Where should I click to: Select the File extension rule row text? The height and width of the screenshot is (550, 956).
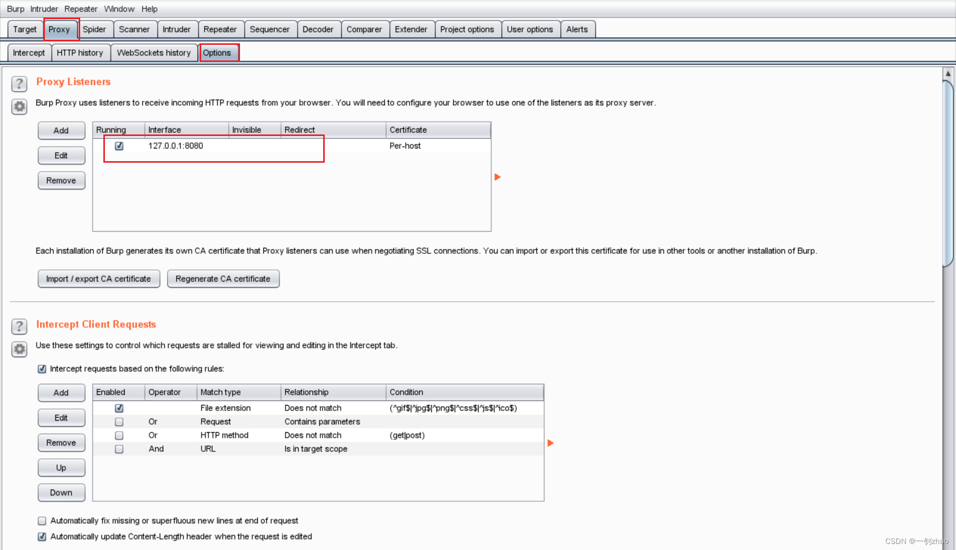click(225, 408)
